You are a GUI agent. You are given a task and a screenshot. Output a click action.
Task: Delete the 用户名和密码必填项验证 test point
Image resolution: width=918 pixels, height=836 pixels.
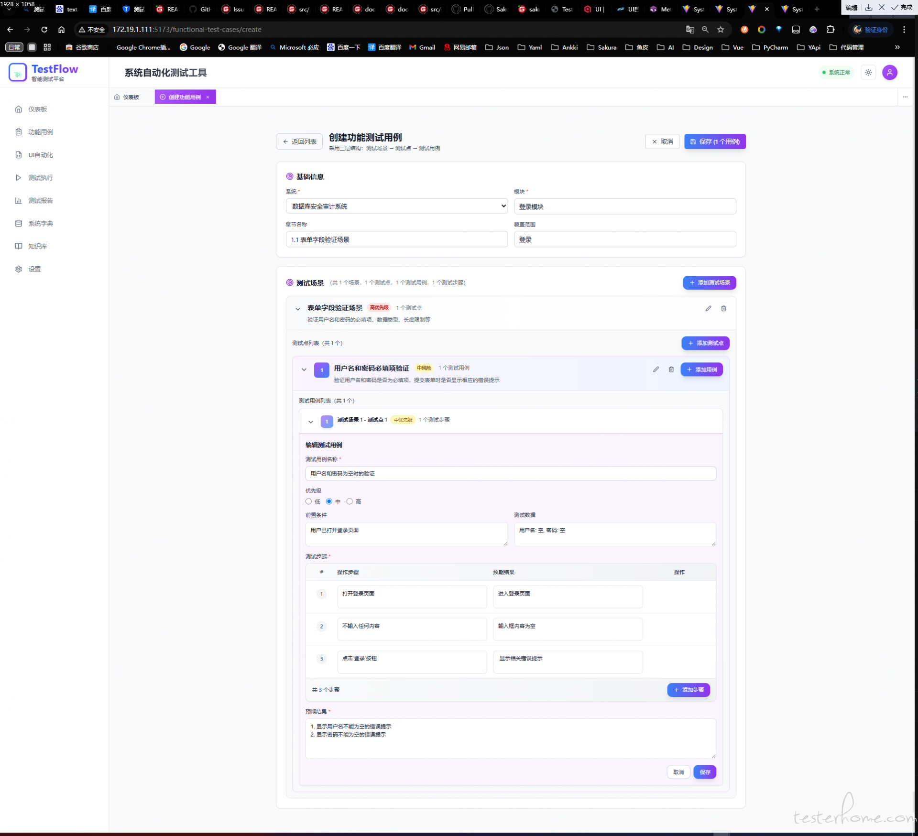[x=671, y=369]
